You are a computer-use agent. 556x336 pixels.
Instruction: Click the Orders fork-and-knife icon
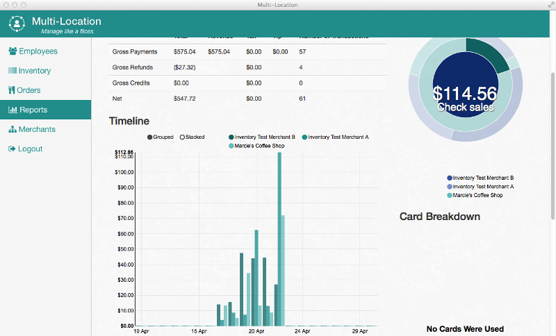click(x=11, y=90)
